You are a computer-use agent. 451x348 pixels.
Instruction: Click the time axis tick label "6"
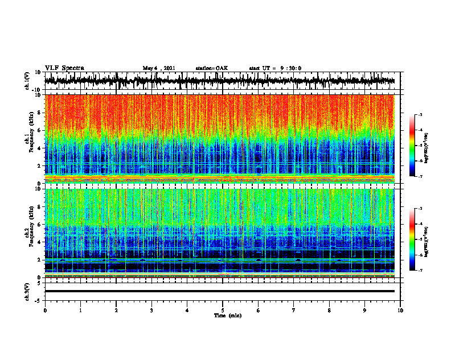[x=259, y=310]
